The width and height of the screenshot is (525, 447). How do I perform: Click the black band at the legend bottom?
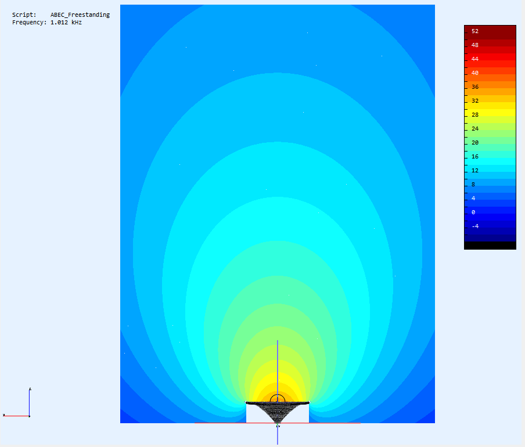(x=490, y=245)
